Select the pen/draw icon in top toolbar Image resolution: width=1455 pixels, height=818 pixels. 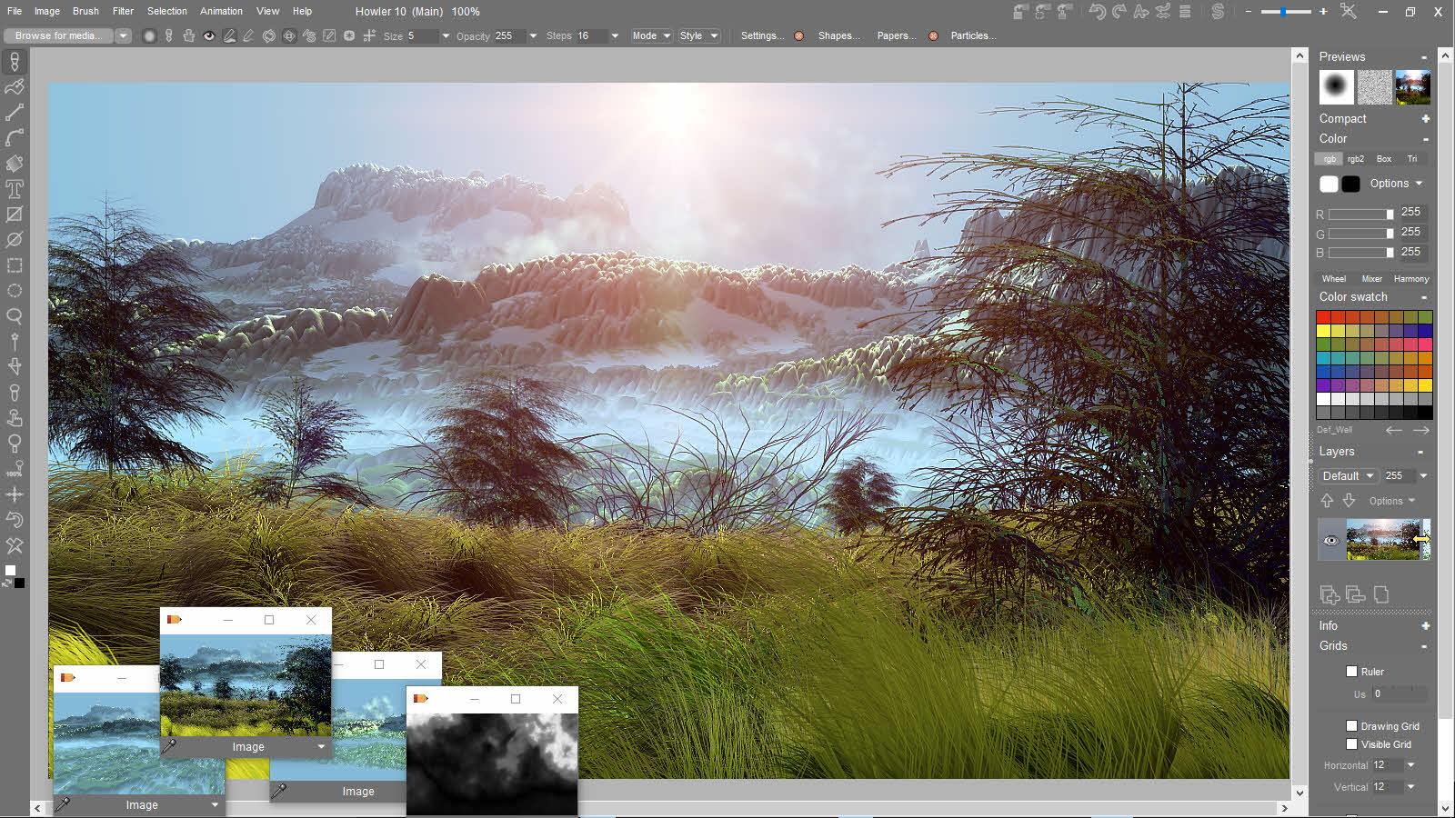[x=229, y=35]
